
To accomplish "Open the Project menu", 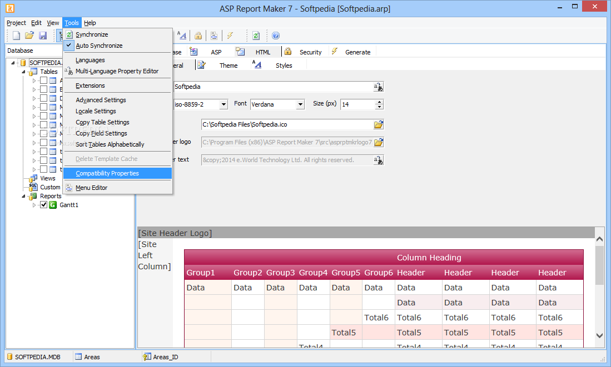I will point(16,23).
